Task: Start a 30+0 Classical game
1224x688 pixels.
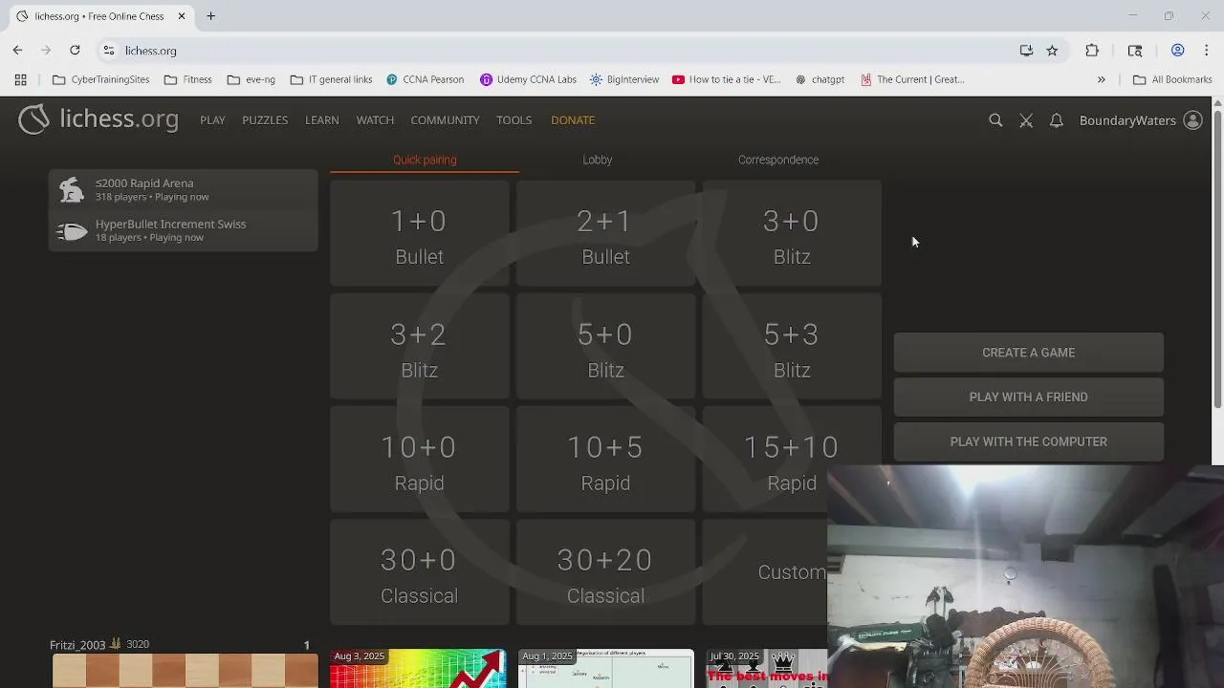Action: click(x=419, y=572)
